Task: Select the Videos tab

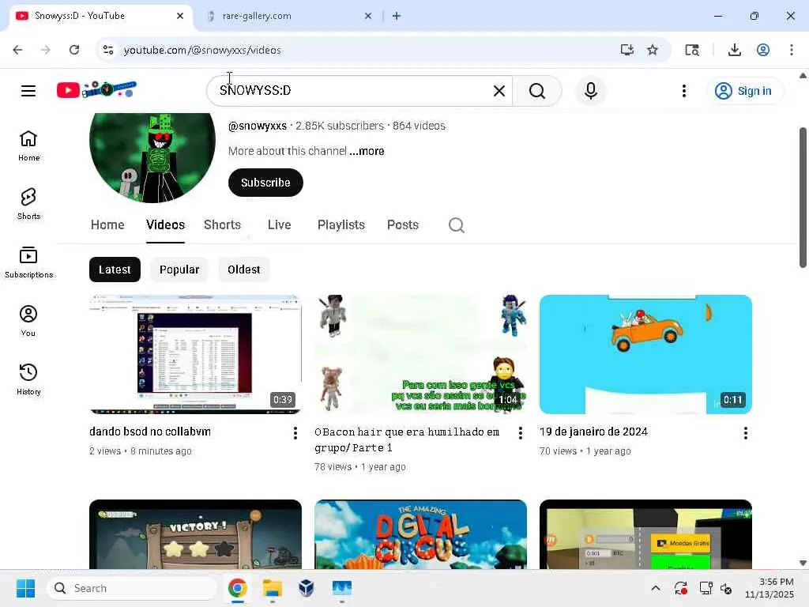Action: coord(165,225)
